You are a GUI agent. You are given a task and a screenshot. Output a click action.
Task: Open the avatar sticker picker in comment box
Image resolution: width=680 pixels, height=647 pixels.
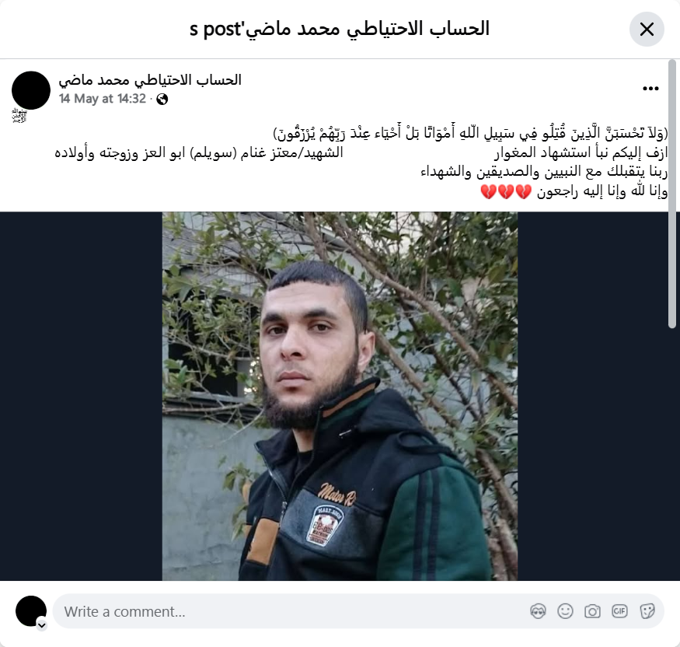click(x=538, y=611)
